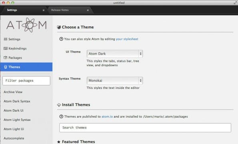Click the UI Theme label
The height and width of the screenshot is (144, 238).
point(73,52)
